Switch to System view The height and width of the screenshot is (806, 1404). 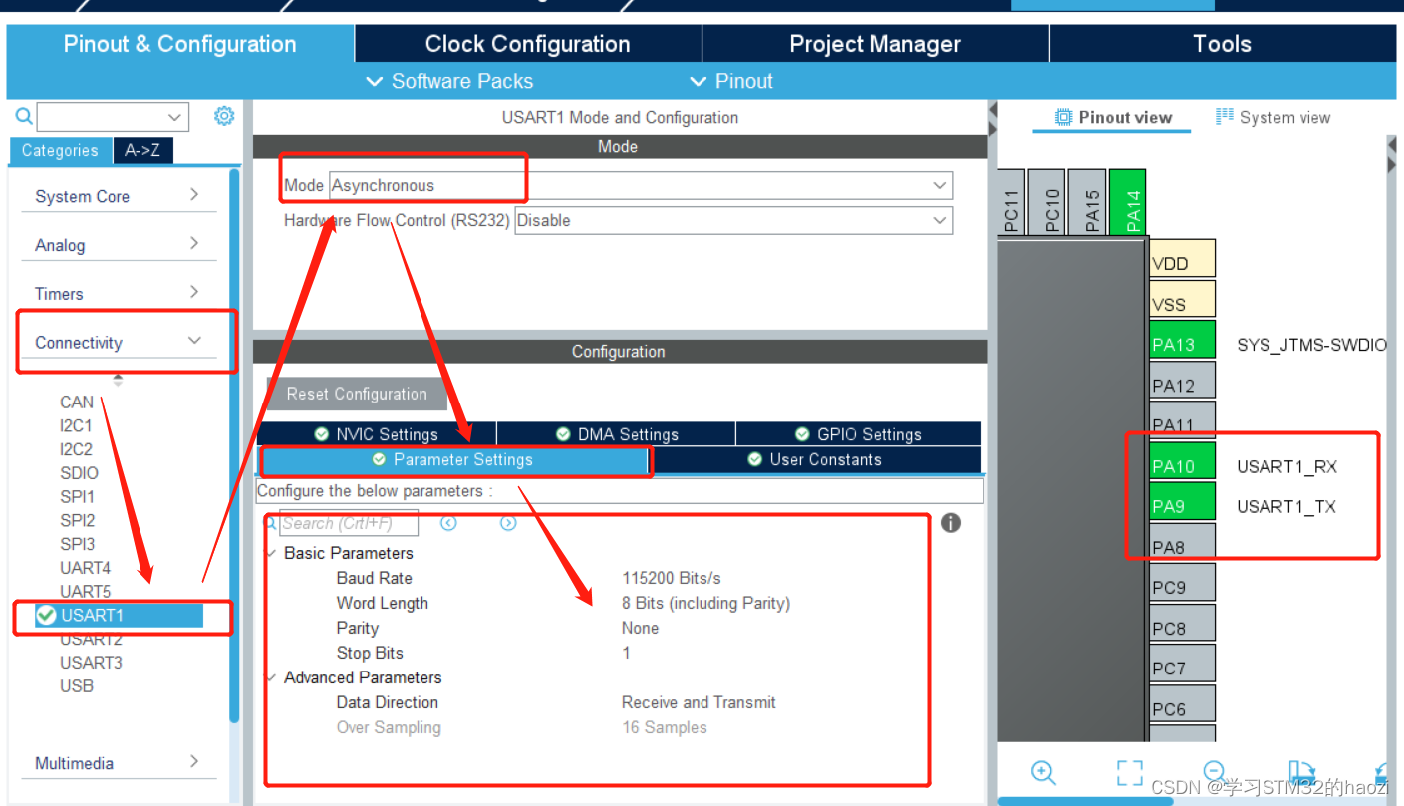1273,118
